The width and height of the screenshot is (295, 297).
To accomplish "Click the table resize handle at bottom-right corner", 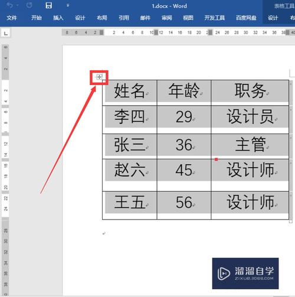I will click(x=291, y=221).
